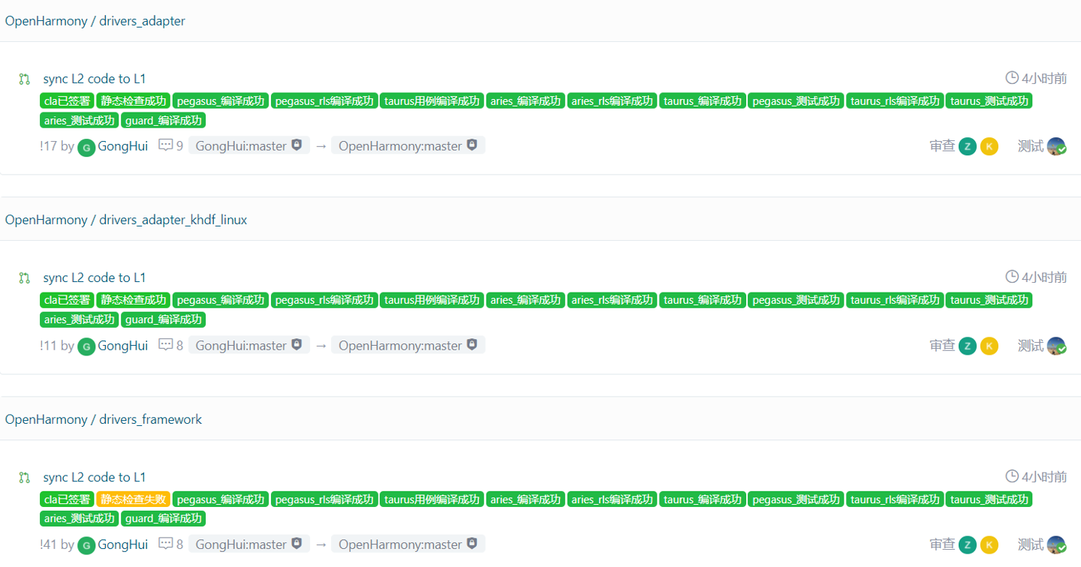Click the clock icon on drivers_adapter PR !17
The image size is (1081, 567).
1012,78
